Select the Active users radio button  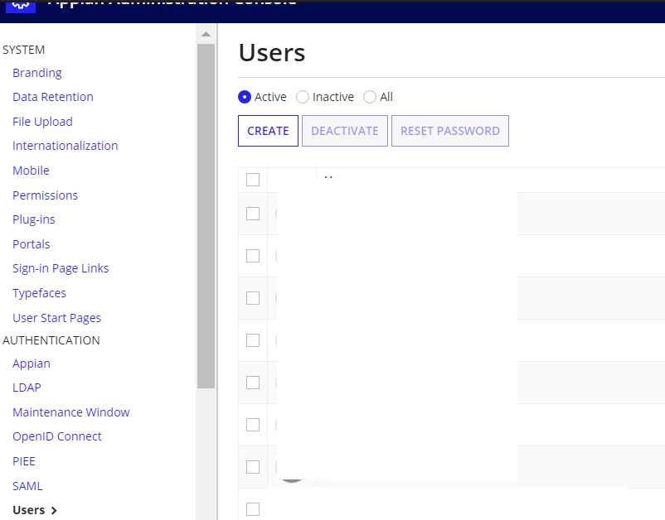click(x=245, y=97)
